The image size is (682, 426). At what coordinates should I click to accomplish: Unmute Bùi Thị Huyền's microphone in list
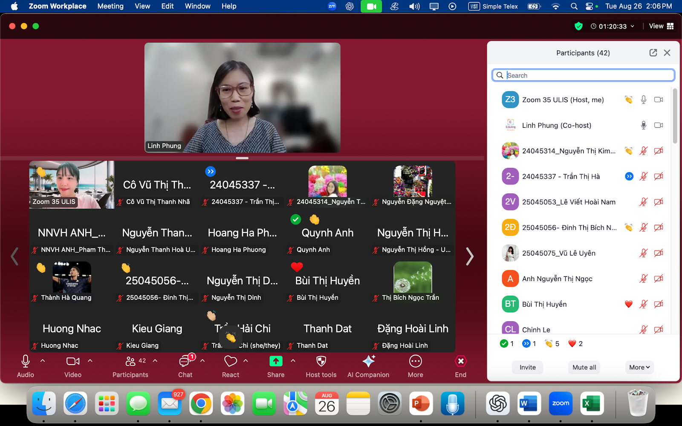(x=644, y=304)
